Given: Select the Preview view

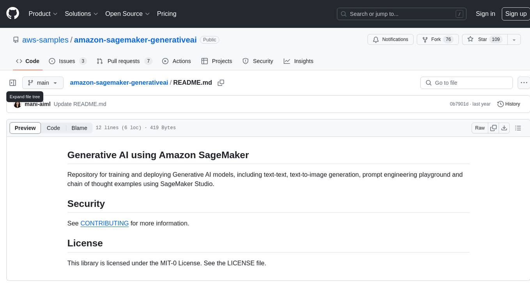Looking at the screenshot, I should coord(25,128).
